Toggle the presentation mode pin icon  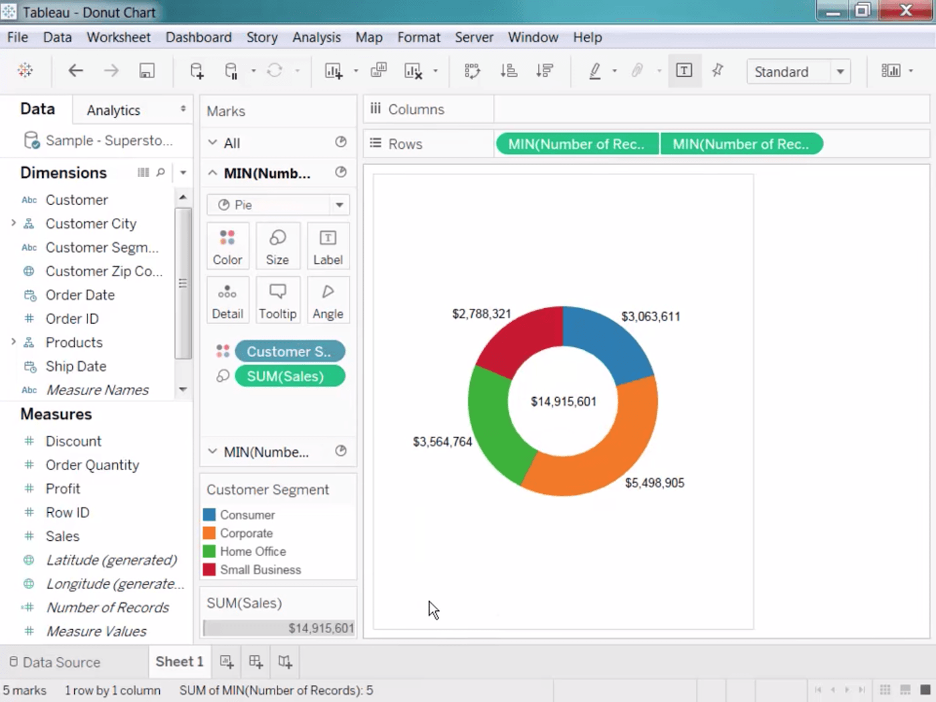tap(717, 70)
